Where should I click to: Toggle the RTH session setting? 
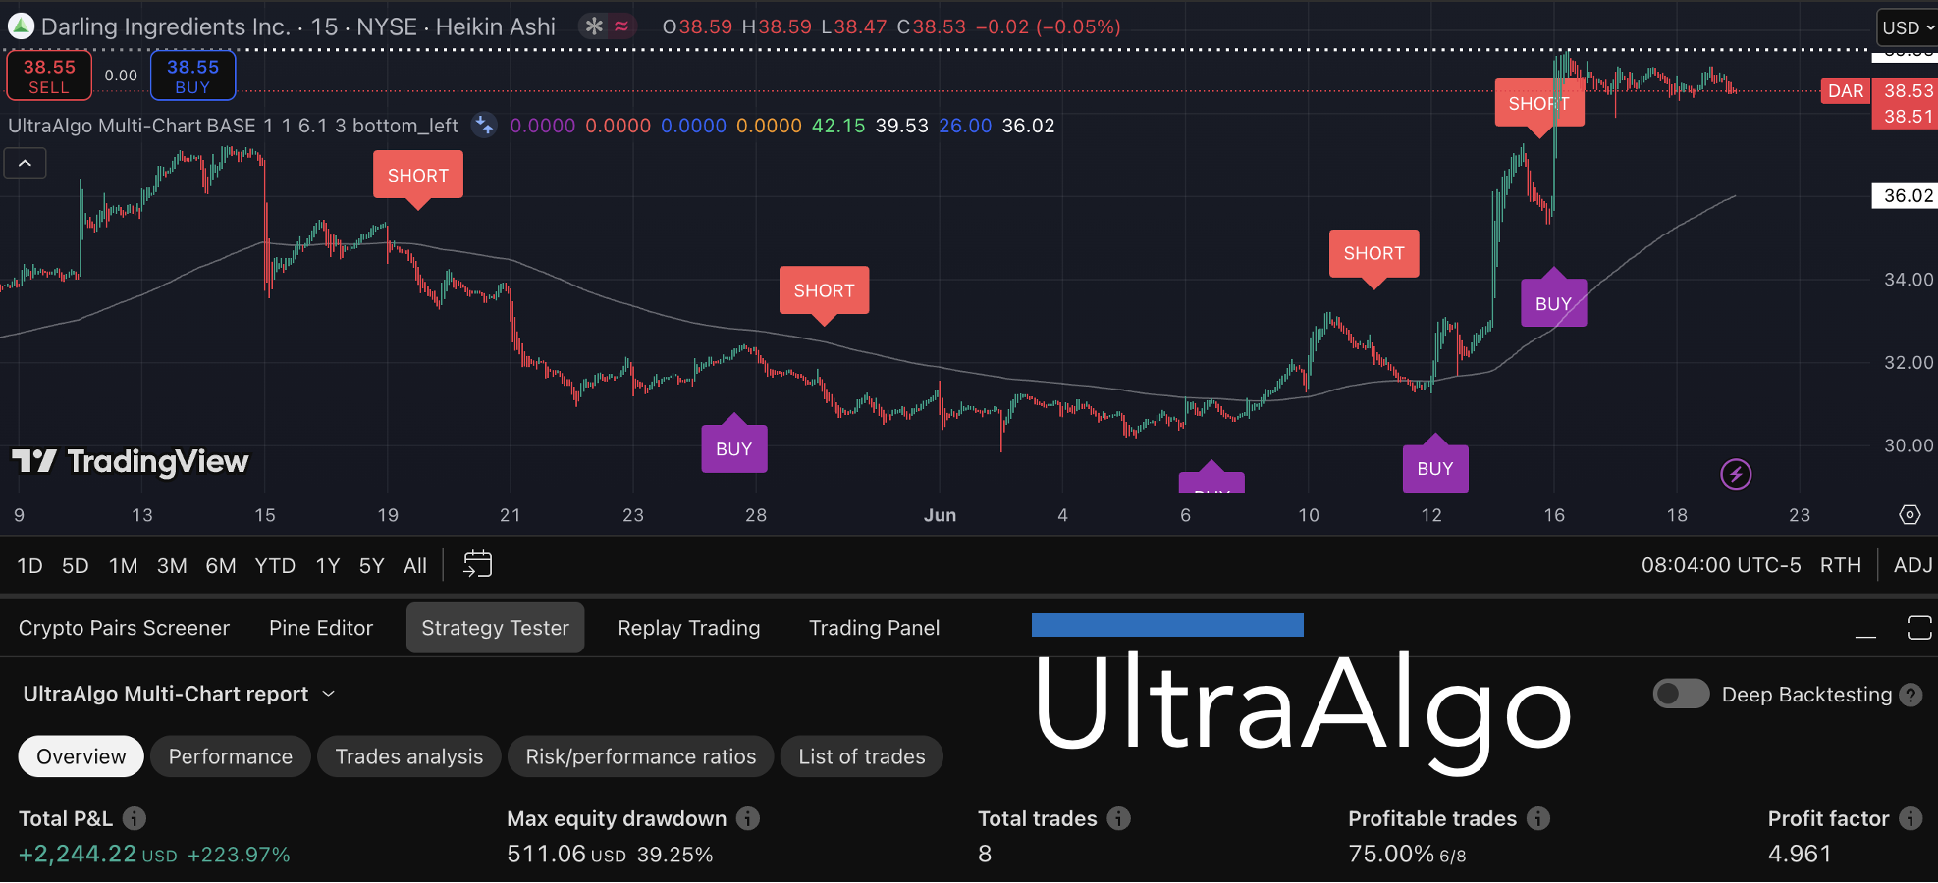pos(1841,565)
